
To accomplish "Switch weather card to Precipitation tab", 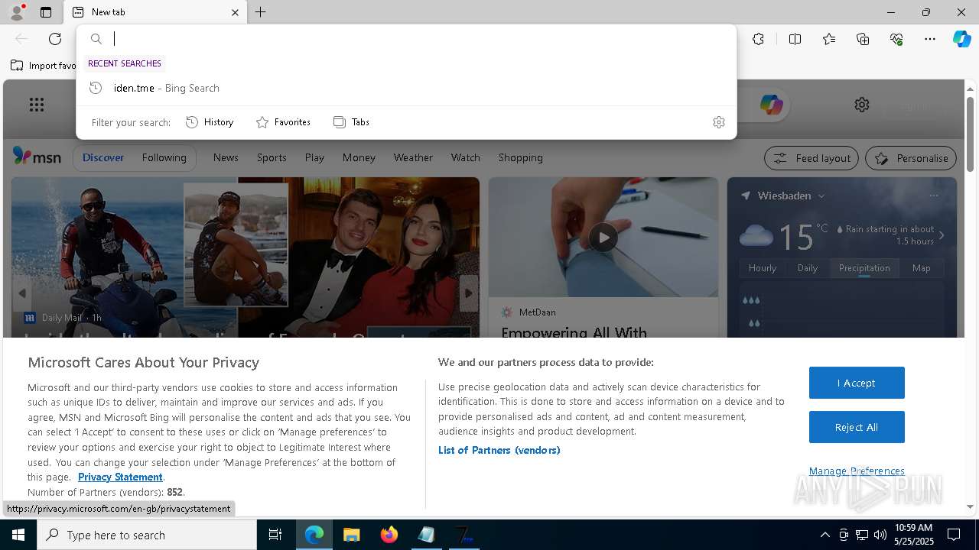I will point(864,268).
